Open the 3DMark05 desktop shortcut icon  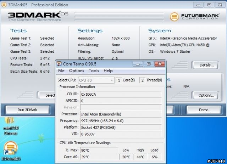tap(11, 151)
